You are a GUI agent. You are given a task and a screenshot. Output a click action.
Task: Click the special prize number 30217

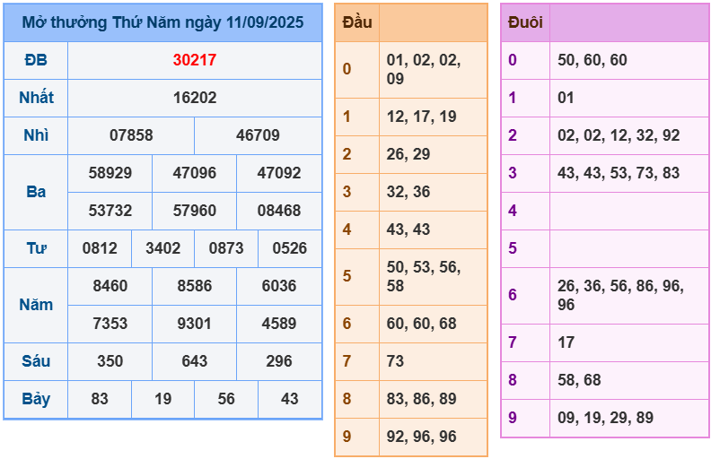195,60
